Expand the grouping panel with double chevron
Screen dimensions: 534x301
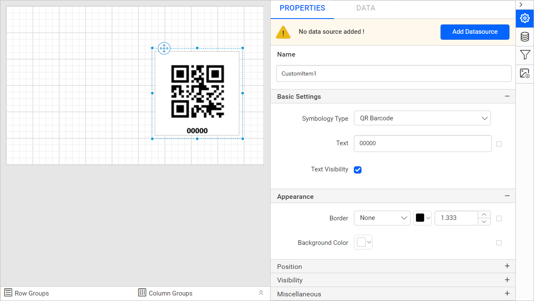pos(261,293)
